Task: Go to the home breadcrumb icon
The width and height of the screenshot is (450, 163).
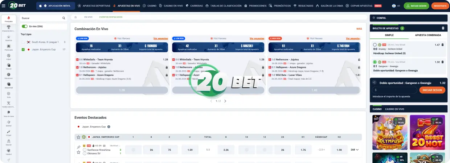Action: [75, 17]
